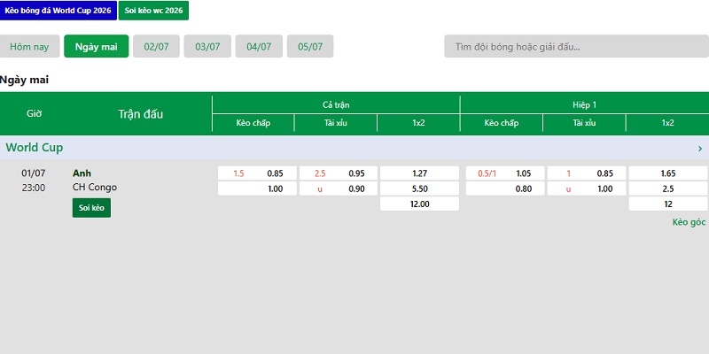Image resolution: width=709 pixels, height=354 pixels.
Task: Select the Ngày mai date filter
Action: pyautogui.click(x=97, y=47)
